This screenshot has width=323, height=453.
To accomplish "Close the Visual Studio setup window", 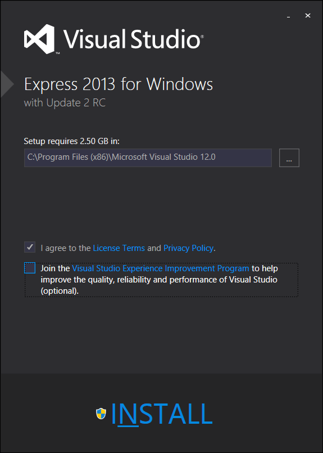I will click(x=308, y=16).
